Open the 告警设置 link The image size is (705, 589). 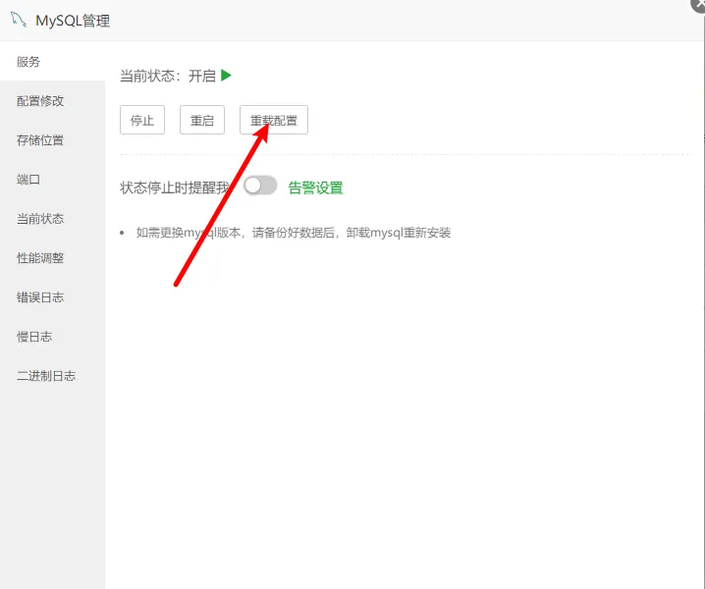315,187
